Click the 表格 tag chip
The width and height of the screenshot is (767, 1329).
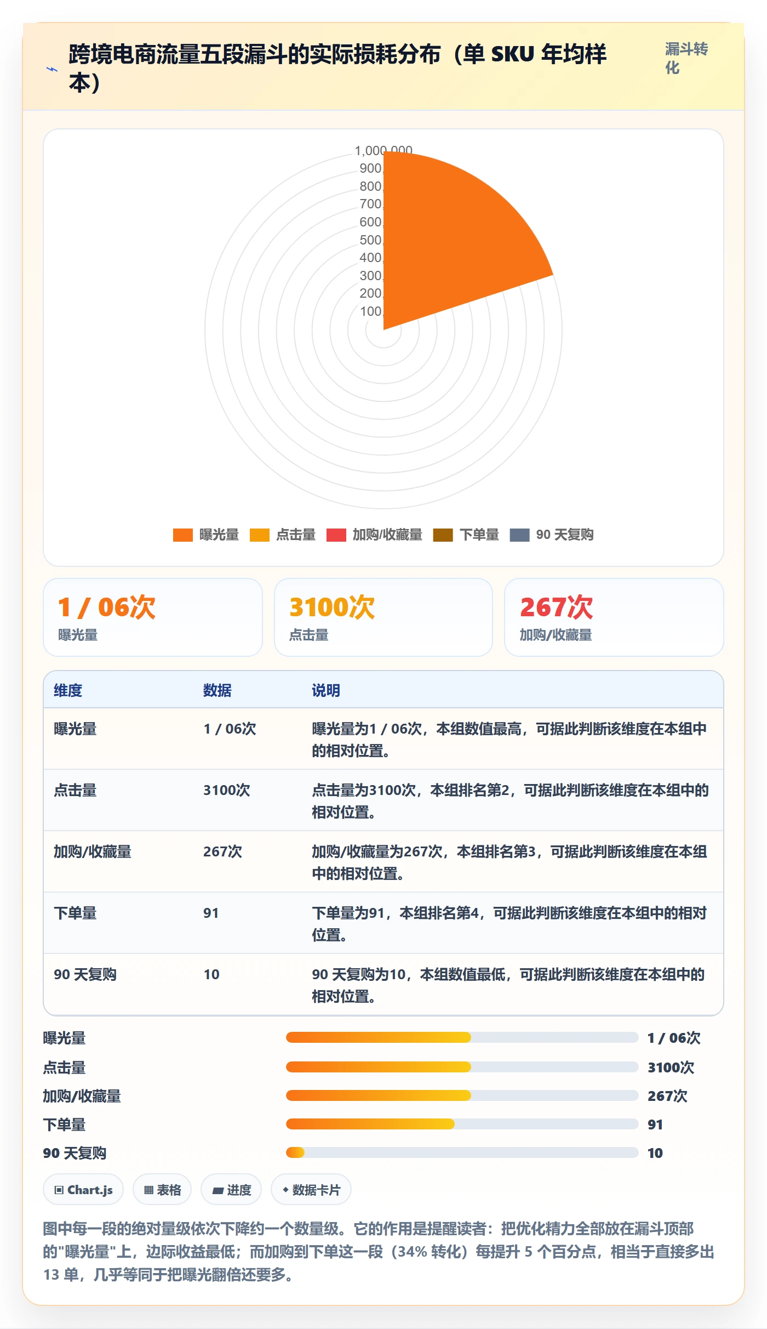162,1190
